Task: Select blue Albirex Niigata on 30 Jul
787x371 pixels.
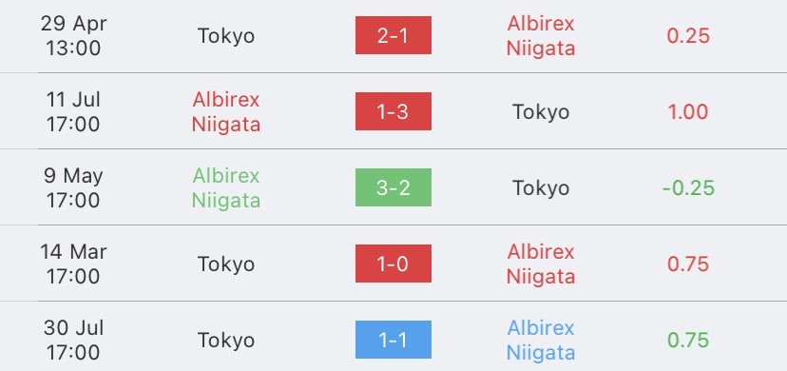Action: [x=541, y=341]
